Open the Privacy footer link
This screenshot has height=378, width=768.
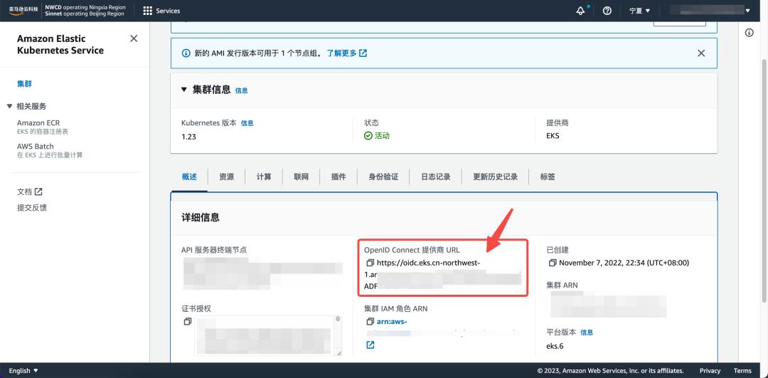point(710,371)
